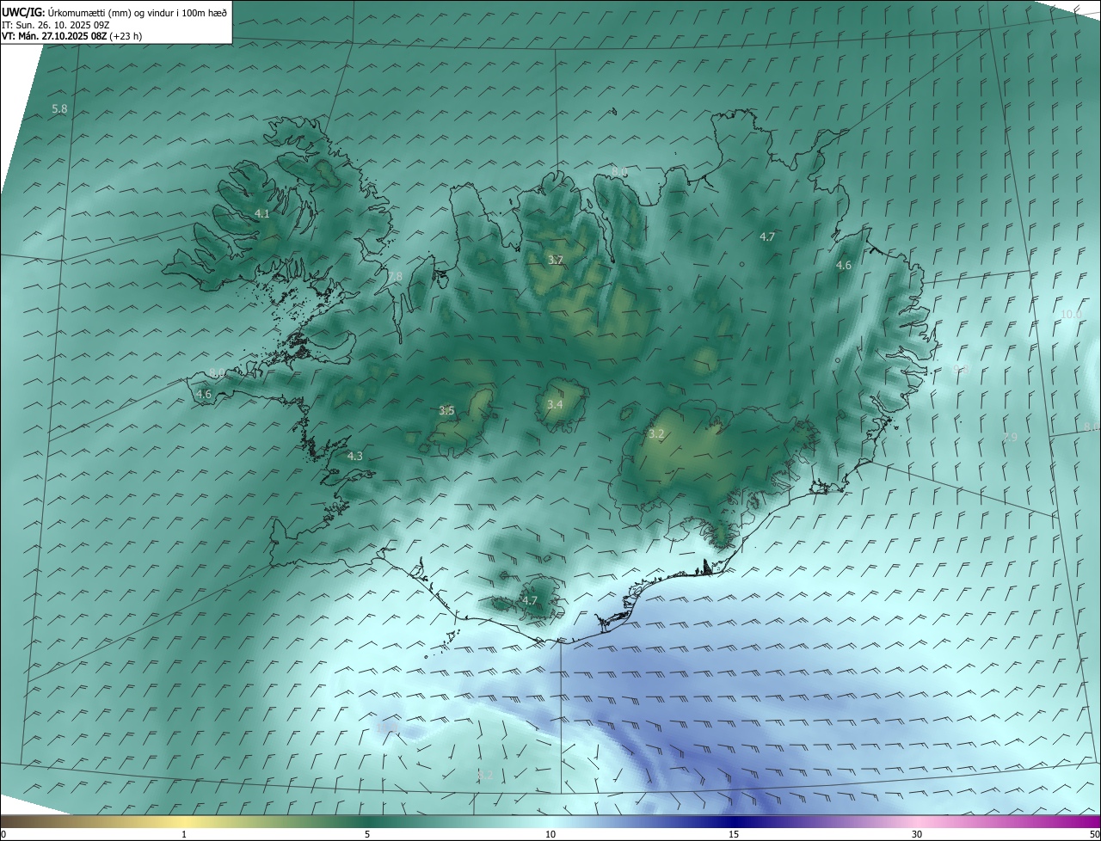Click the 8.2 value south of Iceland
Image resolution: width=1101 pixels, height=841 pixels.
[x=485, y=775]
